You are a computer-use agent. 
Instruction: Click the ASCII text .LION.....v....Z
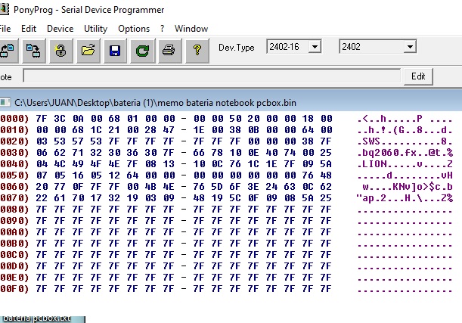405,164
